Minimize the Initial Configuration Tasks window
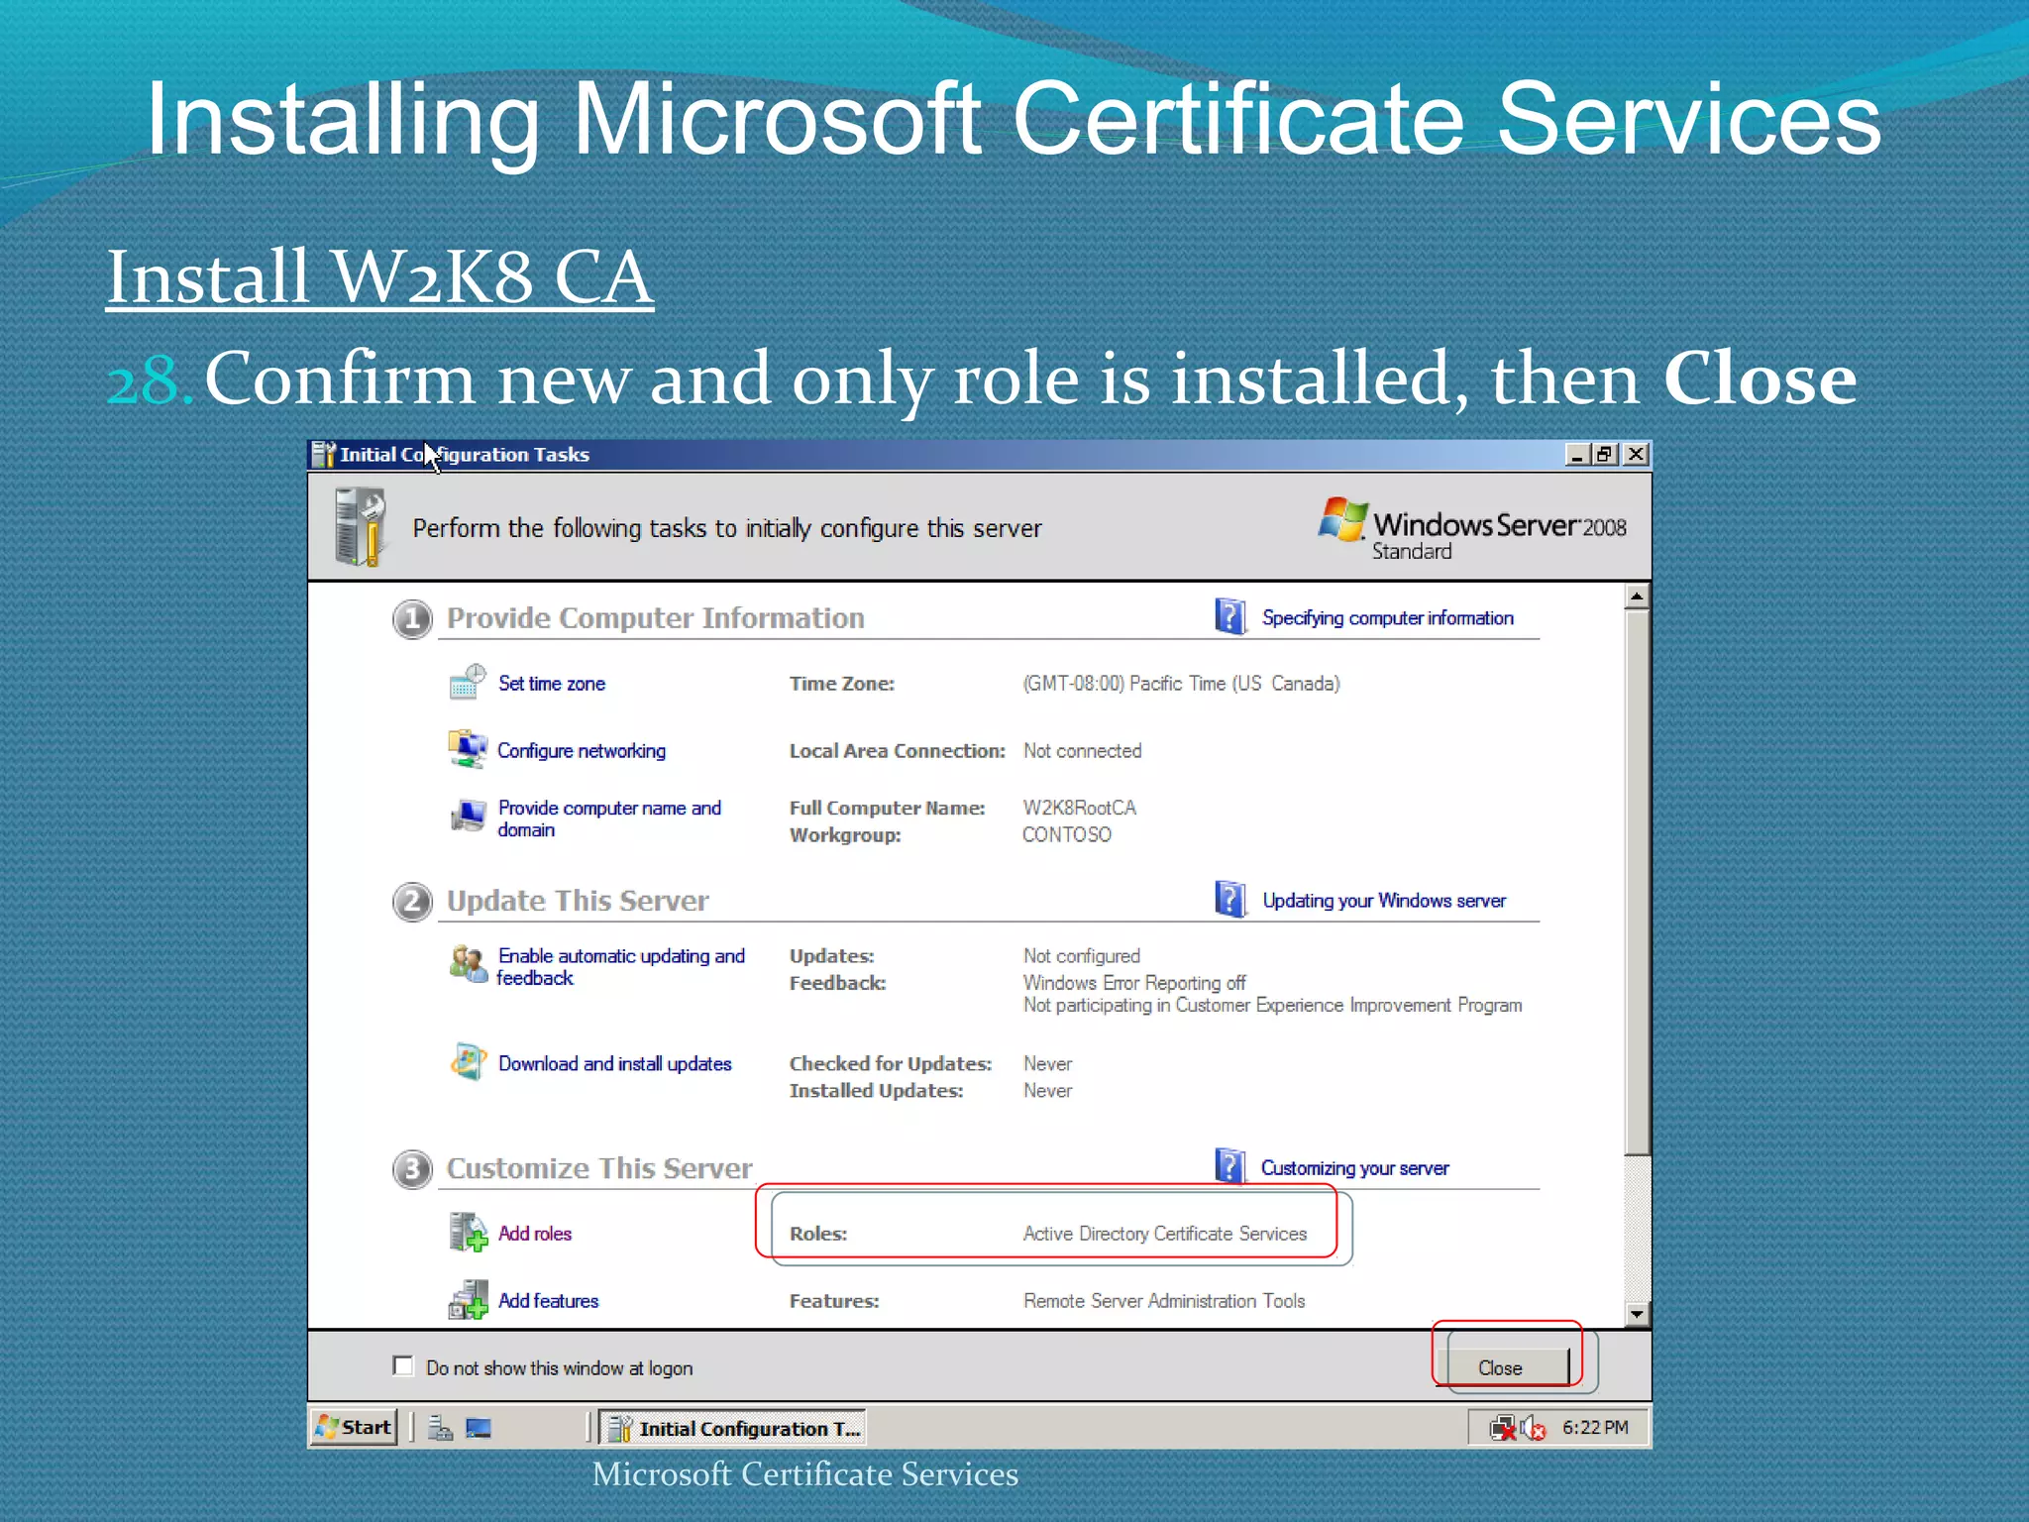 (x=1577, y=454)
